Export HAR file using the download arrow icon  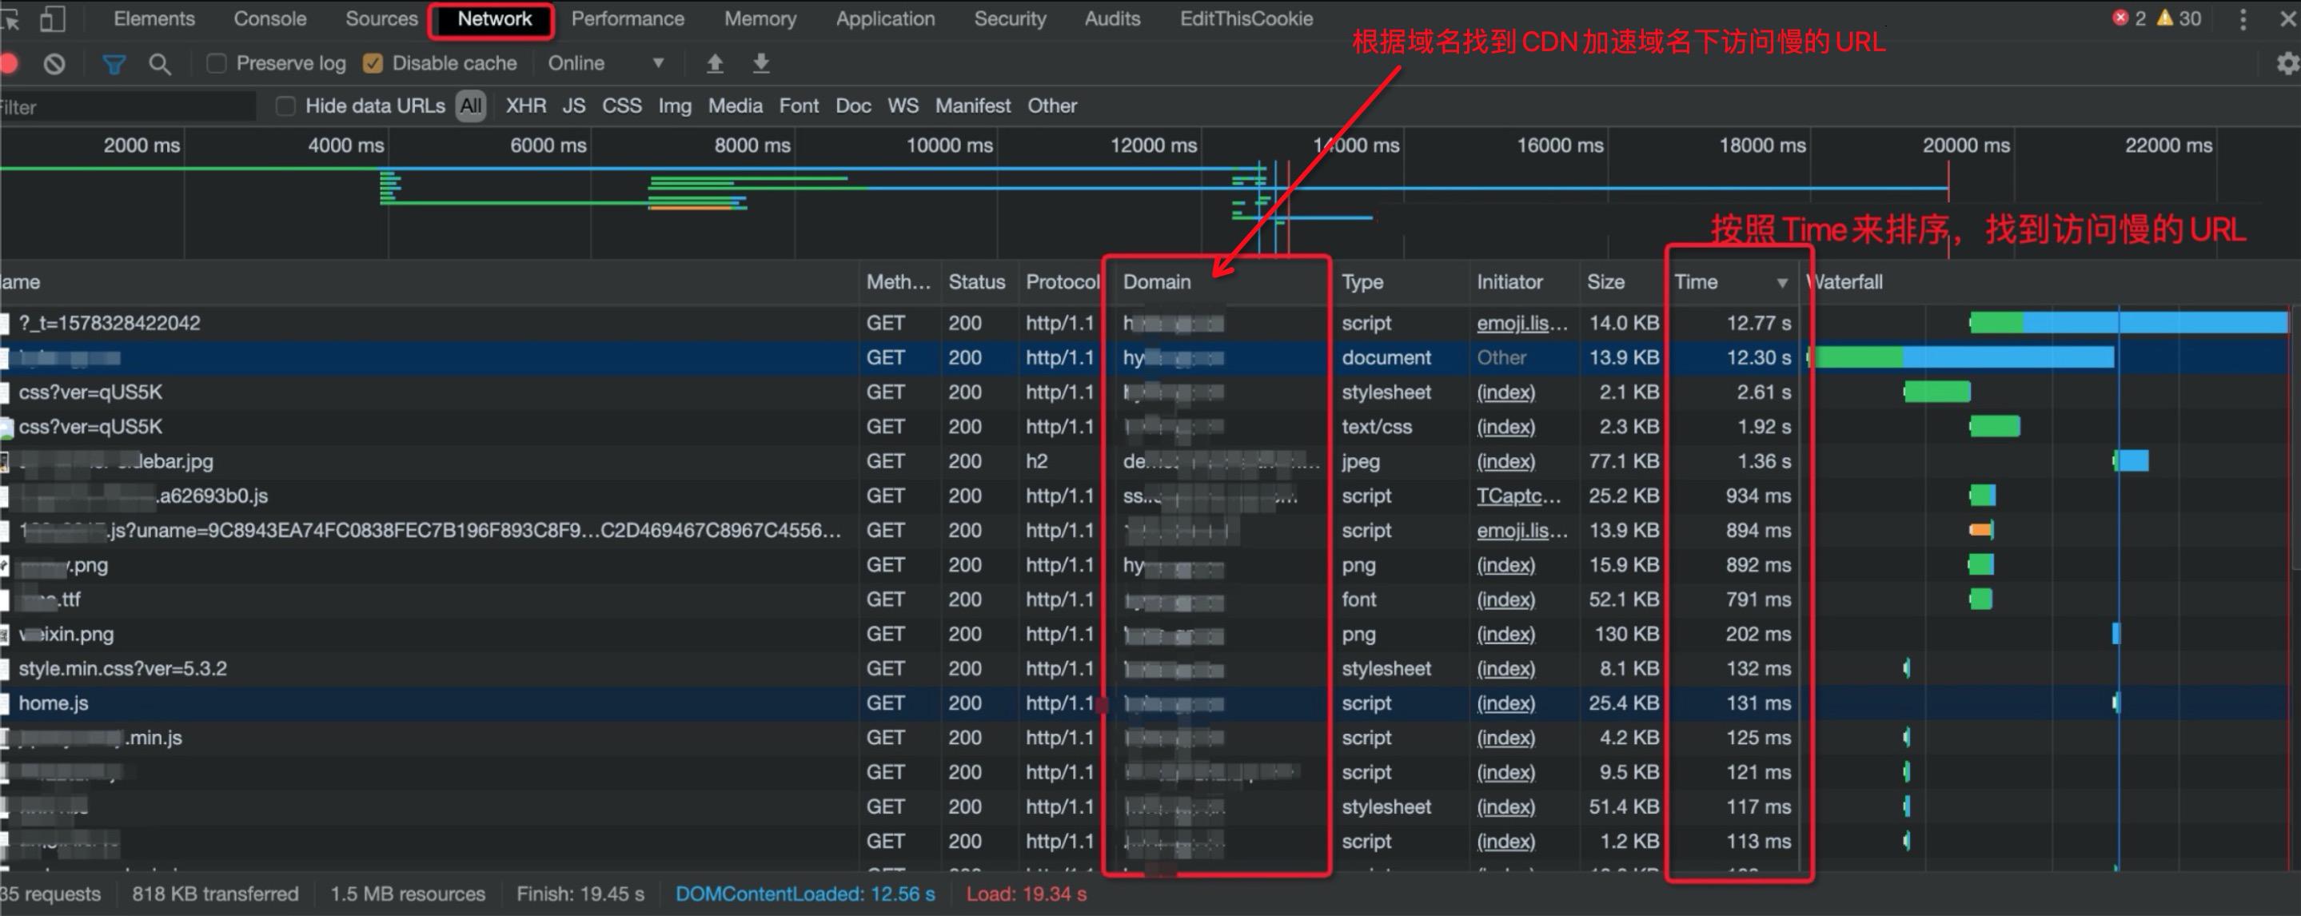click(761, 63)
